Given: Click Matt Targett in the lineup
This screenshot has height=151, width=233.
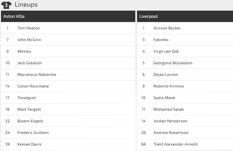Looking at the screenshot, I should coord(29,109).
